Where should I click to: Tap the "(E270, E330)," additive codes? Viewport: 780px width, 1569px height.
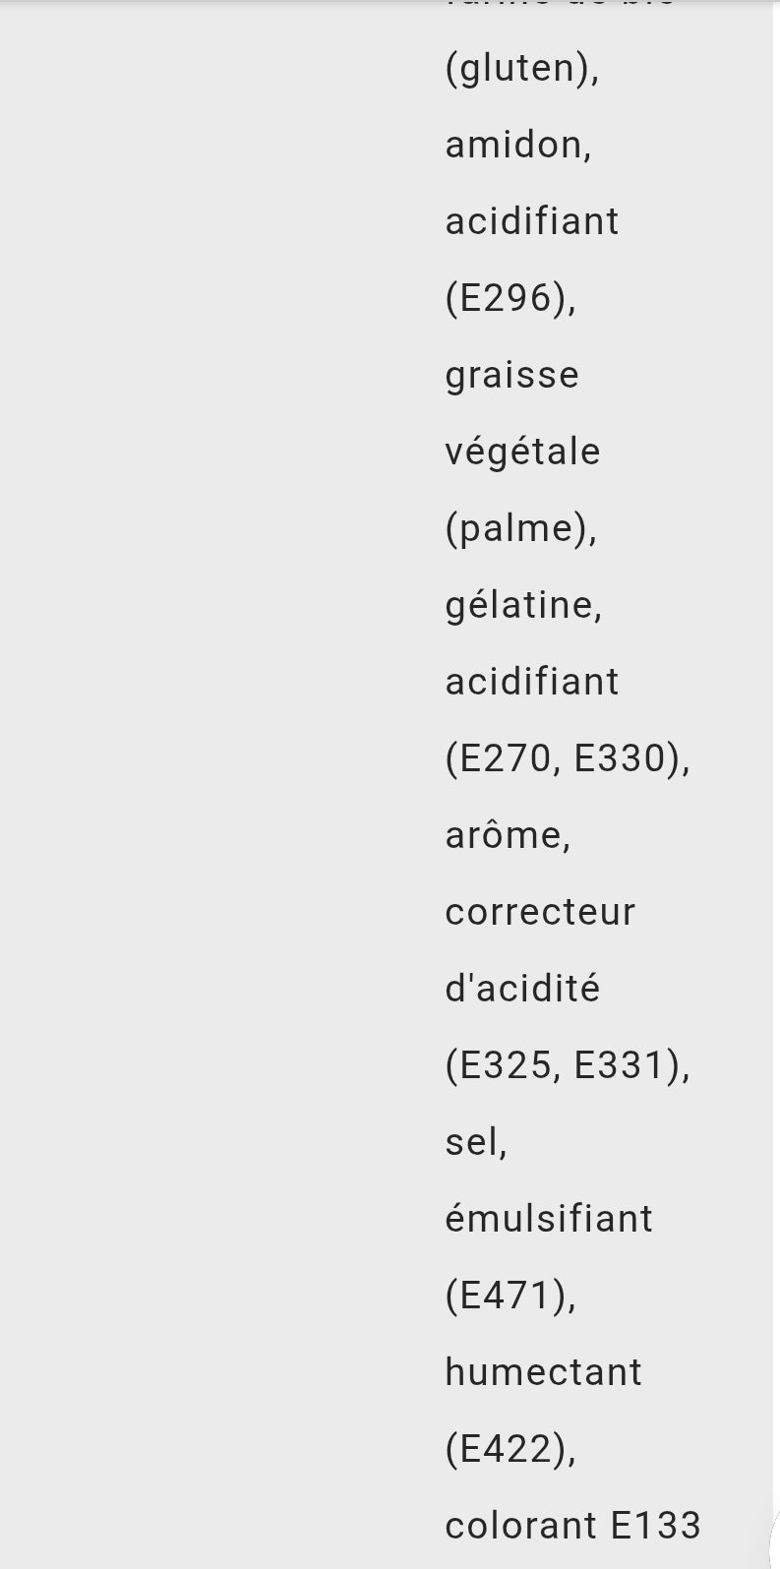[x=568, y=758]
